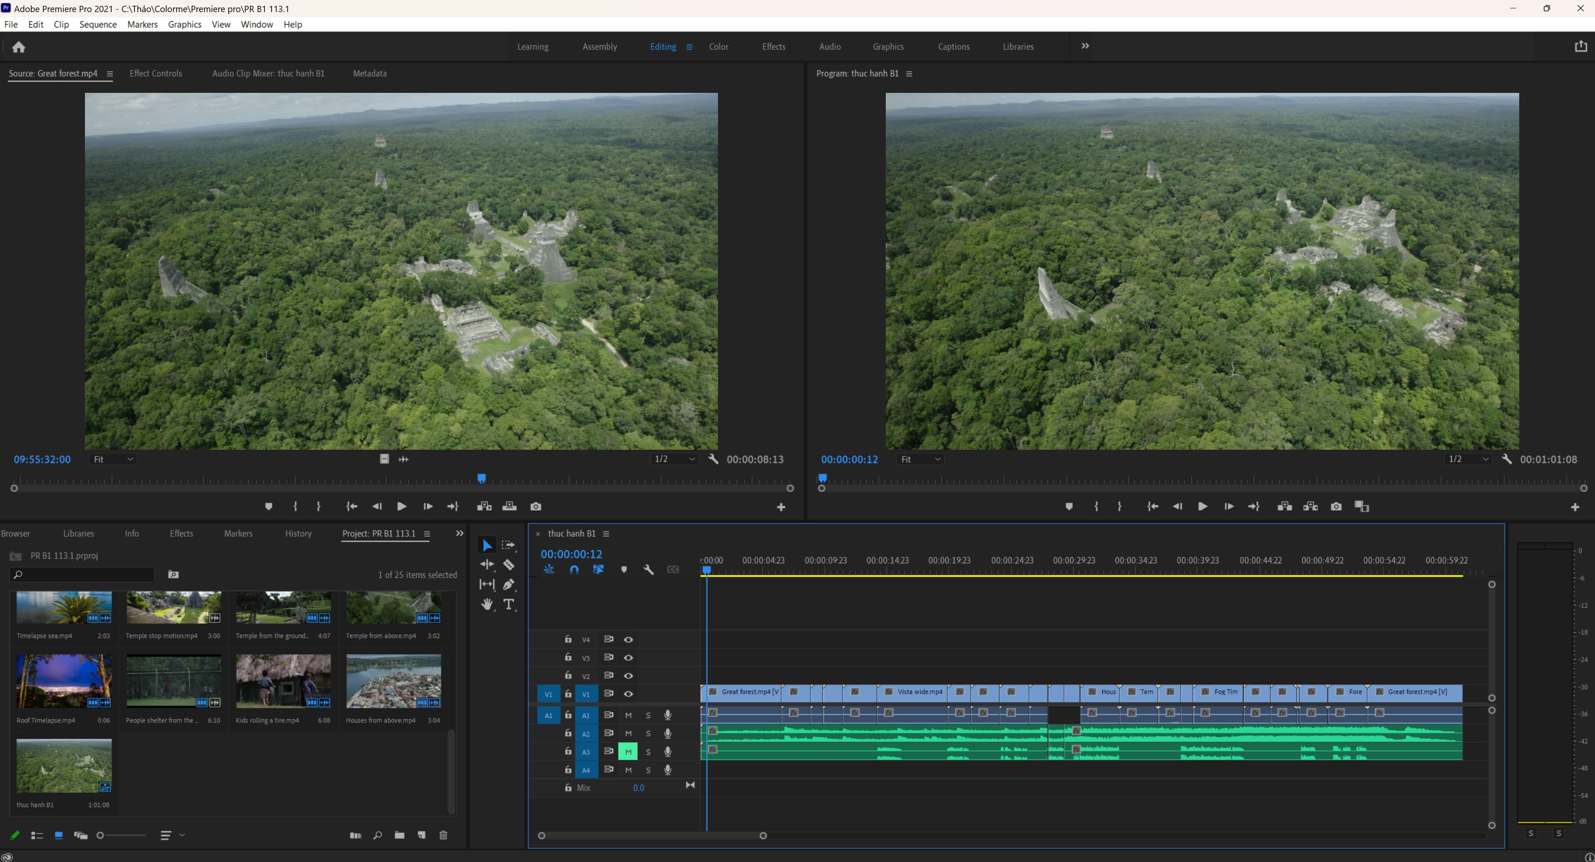Select the Type tool

tap(508, 604)
